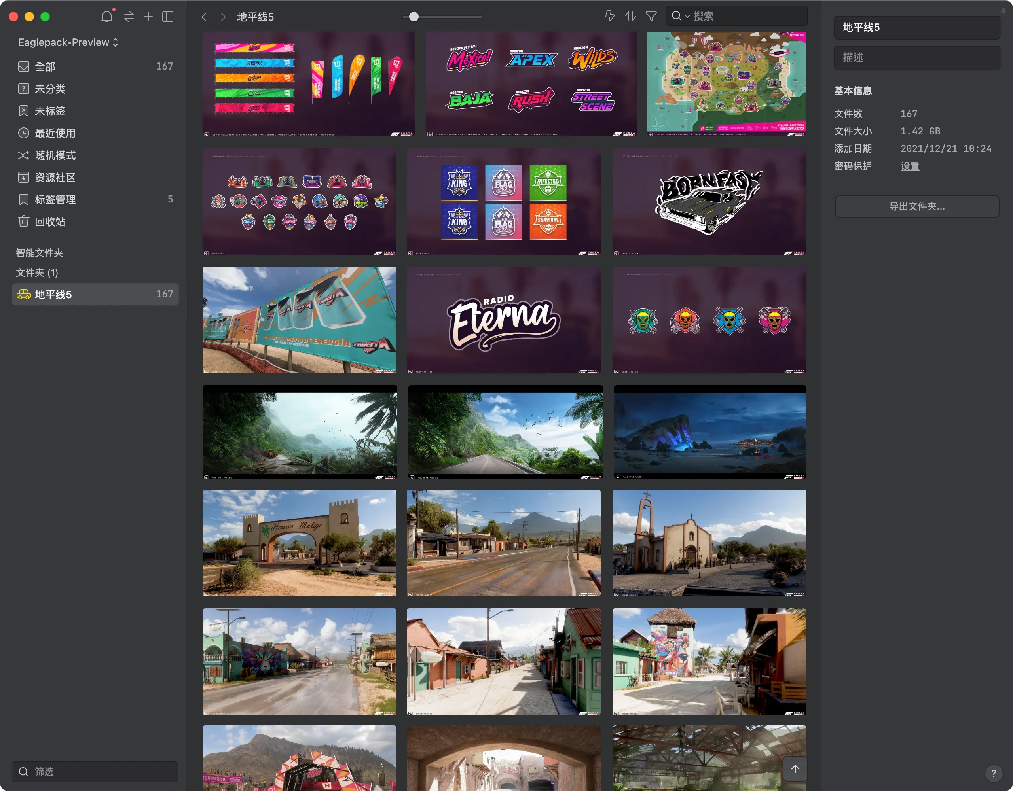The width and height of the screenshot is (1013, 791).
Task: Open 回收站 trash in the sidebar
Action: click(95, 221)
